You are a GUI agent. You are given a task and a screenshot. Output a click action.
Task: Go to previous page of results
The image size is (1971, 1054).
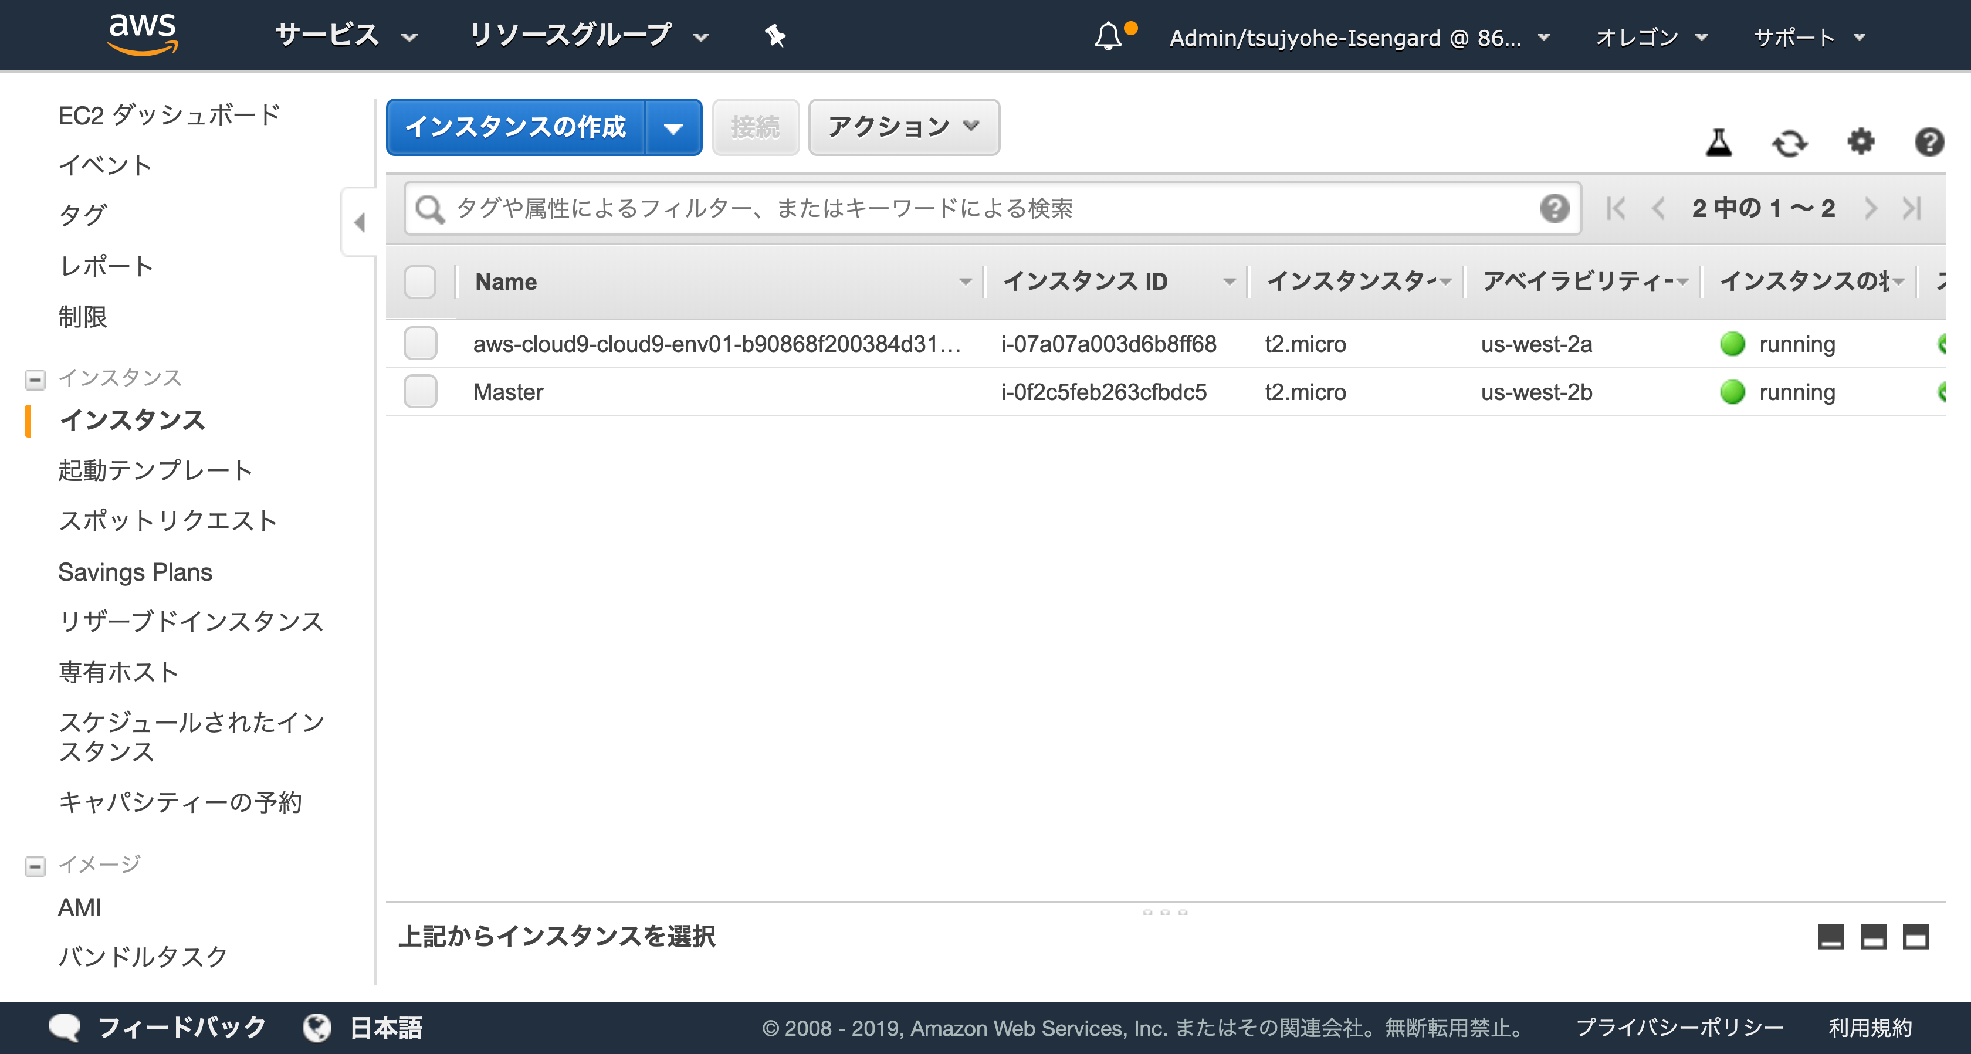click(x=1658, y=208)
